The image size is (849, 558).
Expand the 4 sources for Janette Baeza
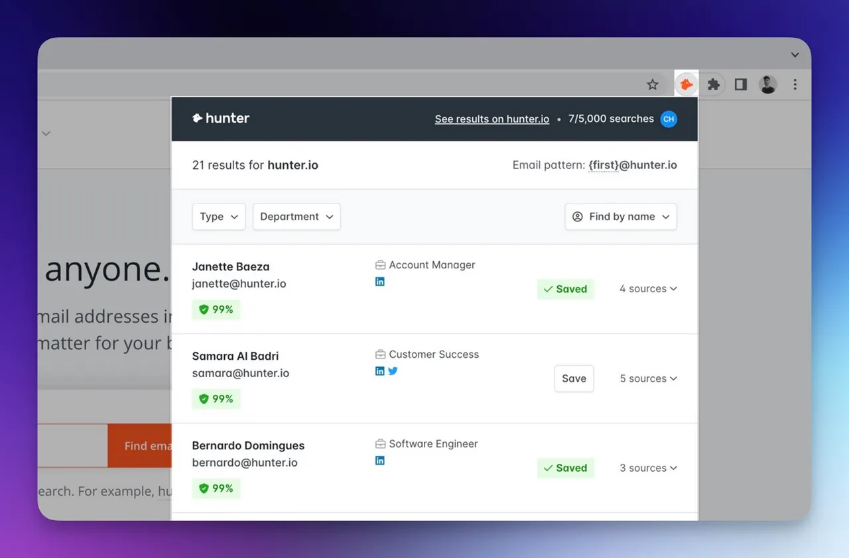click(x=648, y=289)
